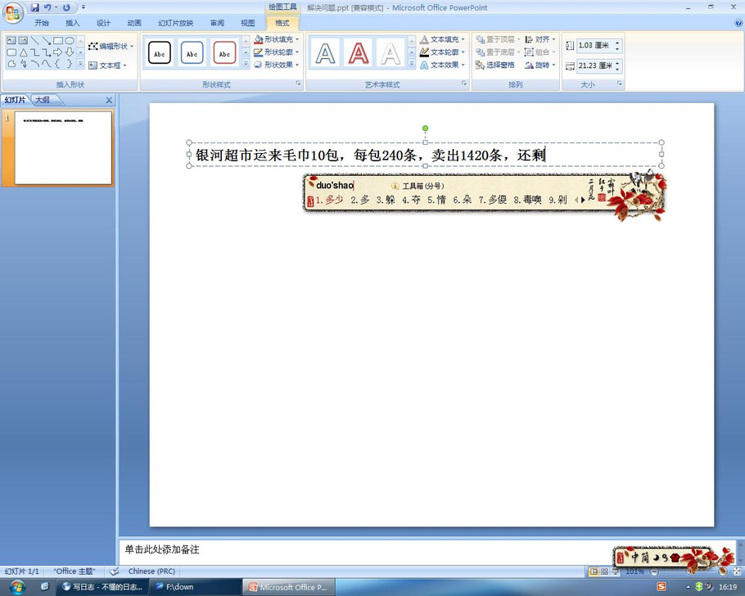Select the oval shape in the shapes gallery

[70, 40]
